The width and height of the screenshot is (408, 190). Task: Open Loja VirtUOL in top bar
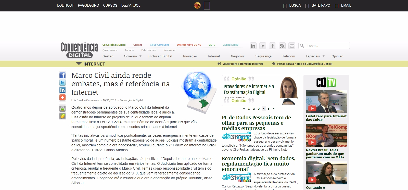(131, 5)
